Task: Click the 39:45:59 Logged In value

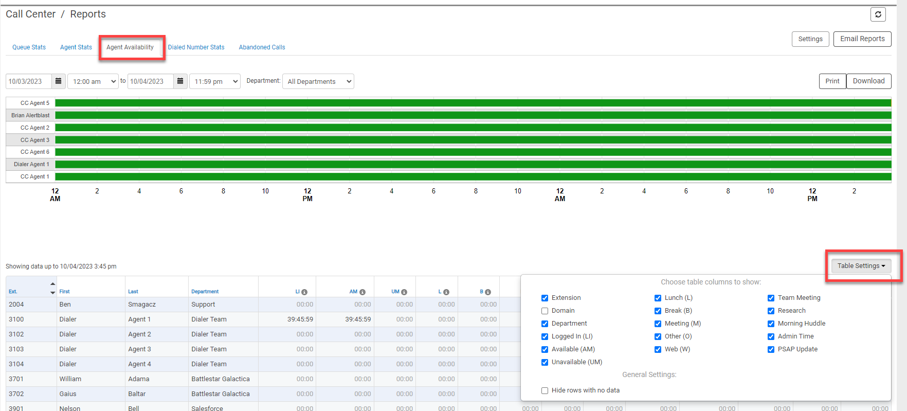Action: [x=300, y=319]
